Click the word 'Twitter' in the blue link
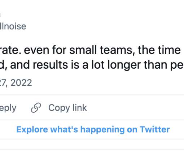Viewport: 184px width, 154px height. 155,129
